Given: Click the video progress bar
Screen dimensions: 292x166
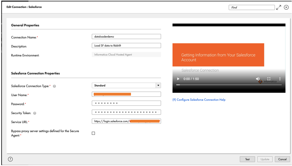Looking at the screenshot, I should click(229, 85).
